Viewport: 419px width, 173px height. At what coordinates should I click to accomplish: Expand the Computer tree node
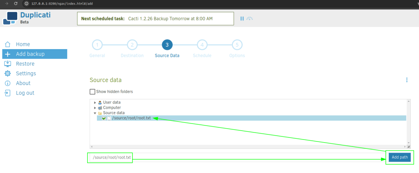point(95,108)
